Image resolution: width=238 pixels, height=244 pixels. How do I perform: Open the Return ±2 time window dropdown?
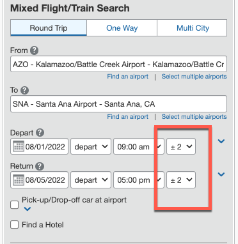[x=181, y=180]
